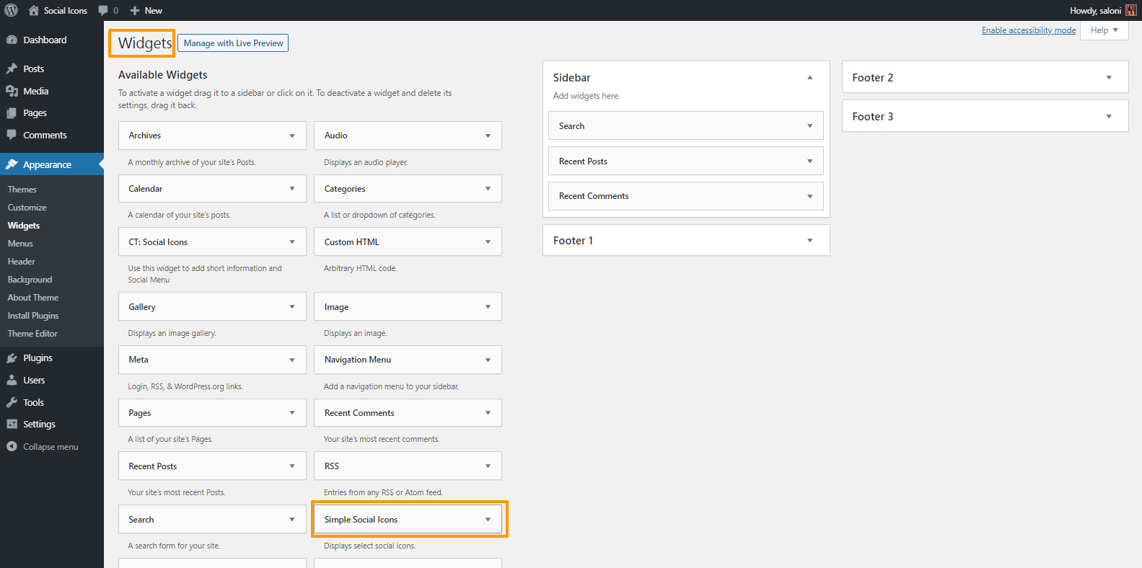
Task: Expand the Custom HTML widget arrow
Action: tap(488, 242)
